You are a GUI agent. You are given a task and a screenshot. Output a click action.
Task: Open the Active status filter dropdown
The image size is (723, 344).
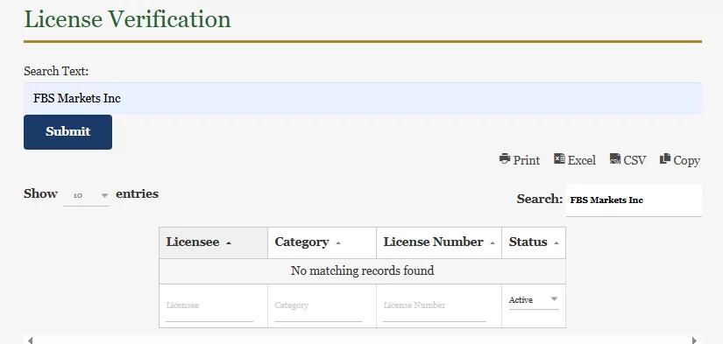tap(534, 300)
